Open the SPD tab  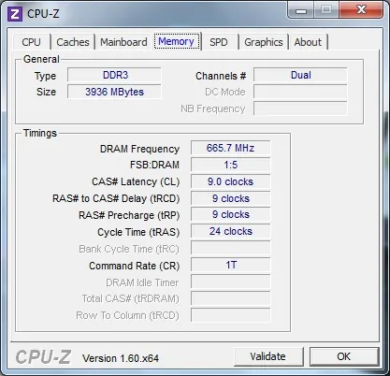pyautogui.click(x=218, y=42)
